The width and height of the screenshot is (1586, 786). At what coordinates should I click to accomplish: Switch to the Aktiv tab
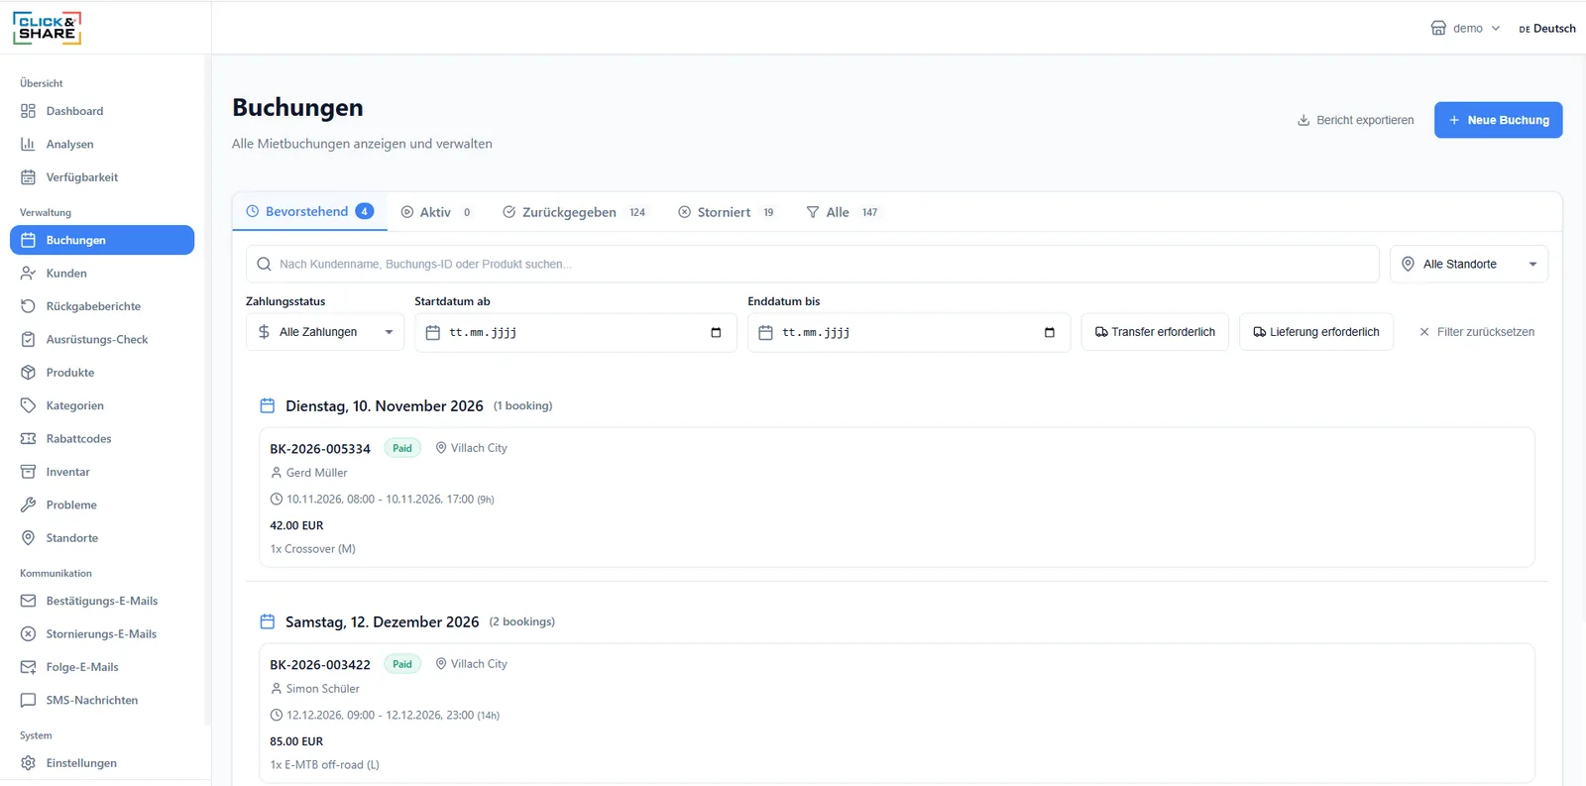pyautogui.click(x=435, y=212)
